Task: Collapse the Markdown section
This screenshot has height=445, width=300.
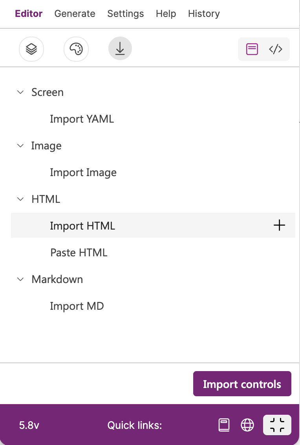Action: (20, 279)
